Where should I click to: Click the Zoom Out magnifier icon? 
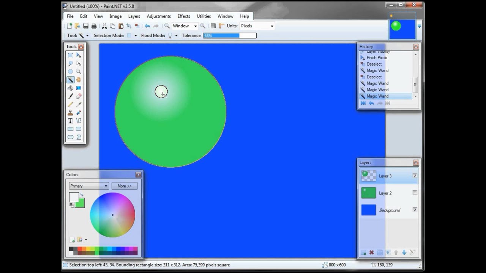[167, 26]
